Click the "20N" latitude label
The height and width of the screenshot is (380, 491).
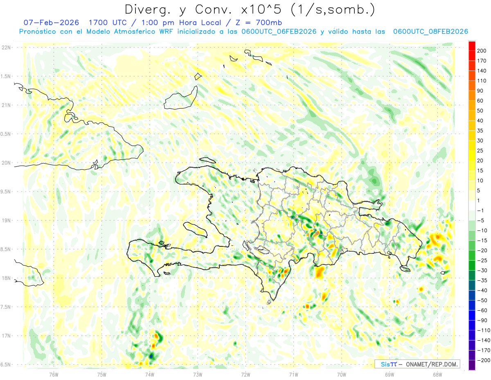tap(6, 163)
